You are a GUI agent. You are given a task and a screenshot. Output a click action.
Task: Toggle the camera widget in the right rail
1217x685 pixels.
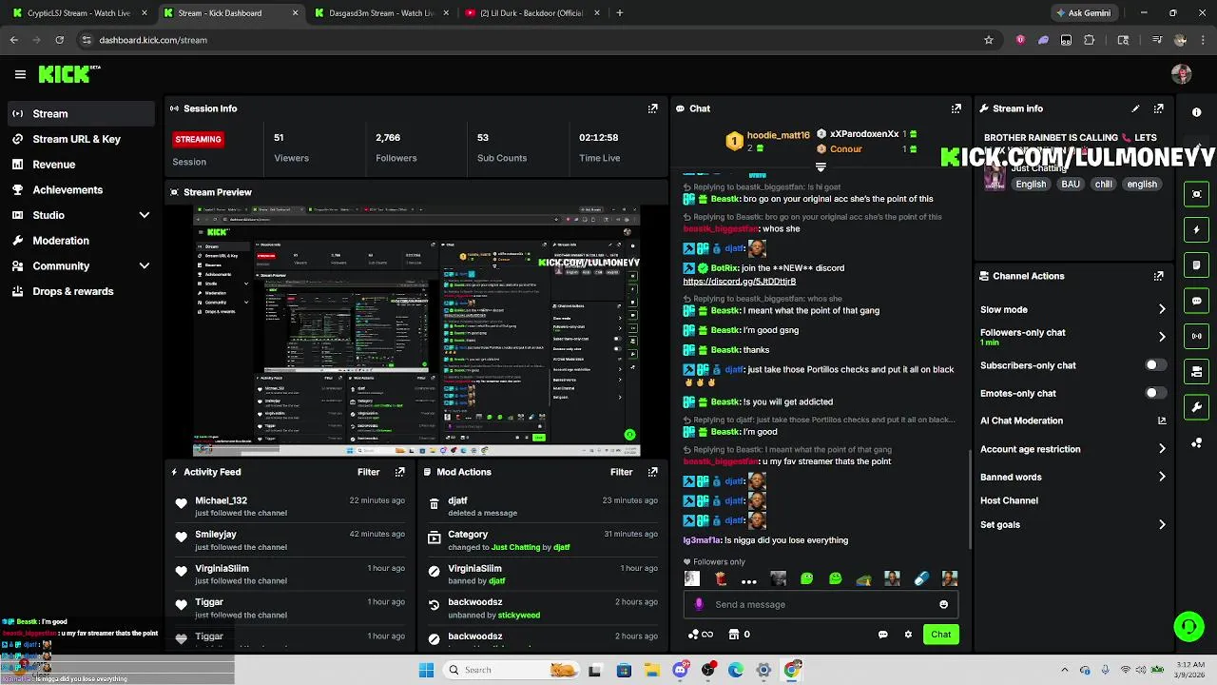[x=1196, y=372]
